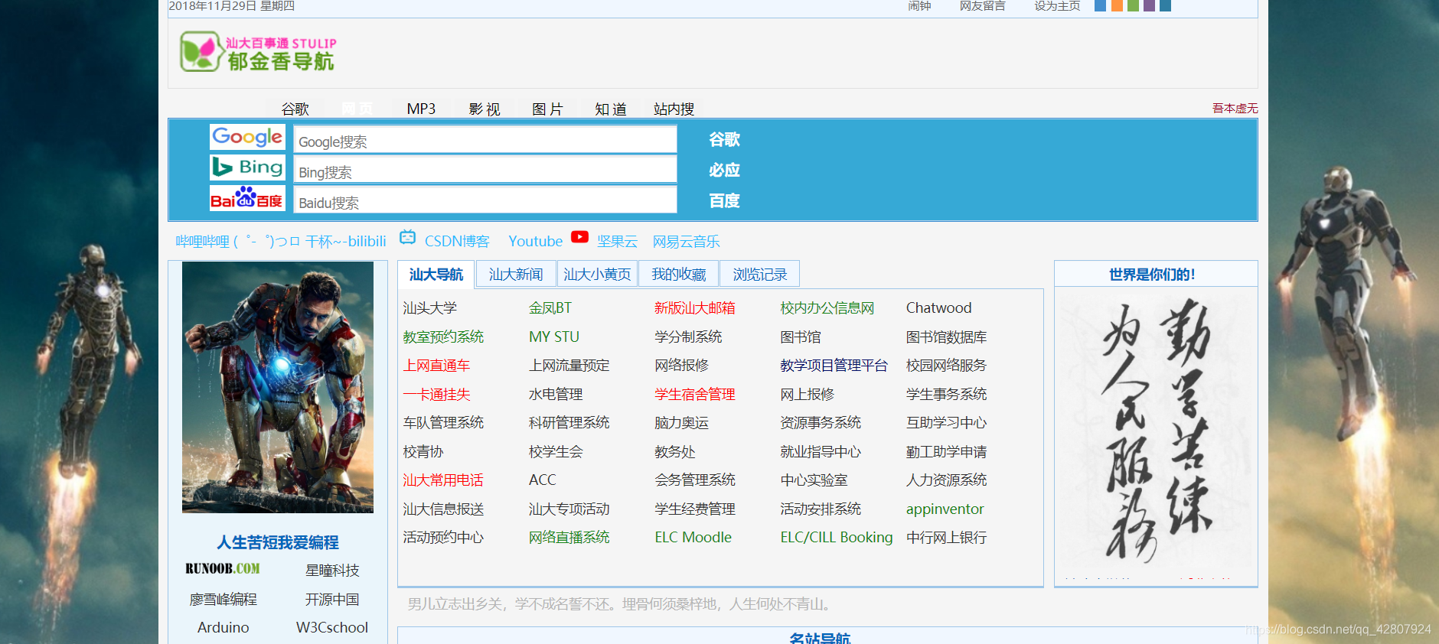1439x644 pixels.
Task: Open the RUNOOB.COM logo link
Action: pos(223,569)
